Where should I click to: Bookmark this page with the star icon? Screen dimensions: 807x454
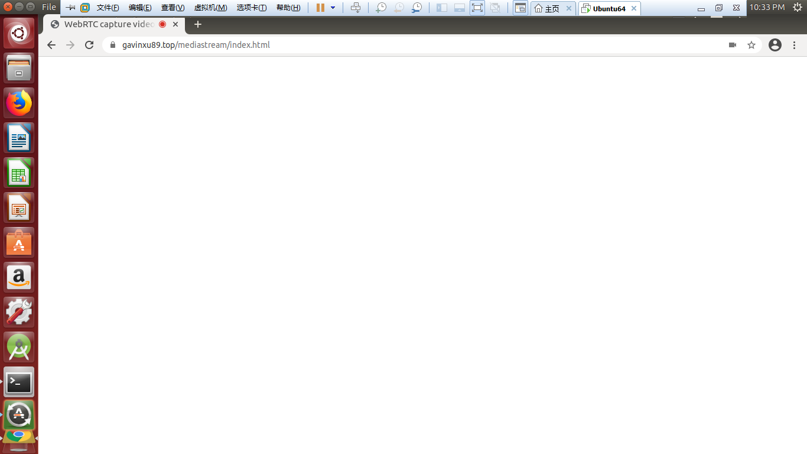pos(751,45)
